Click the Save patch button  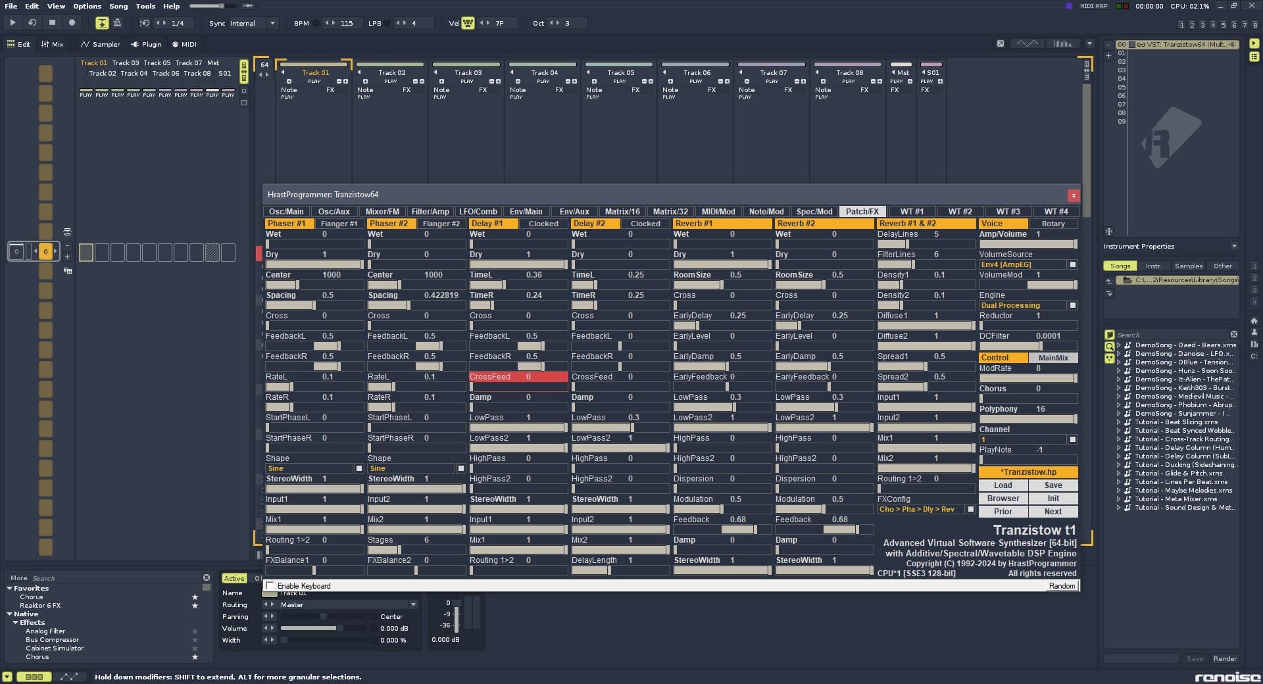[x=1053, y=485]
